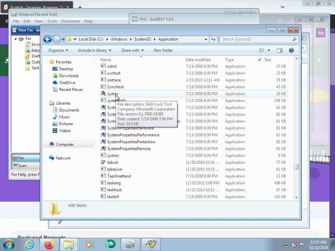The height and width of the screenshot is (251, 335).
Task: Open the Share with dropdown
Action: pos(132,50)
